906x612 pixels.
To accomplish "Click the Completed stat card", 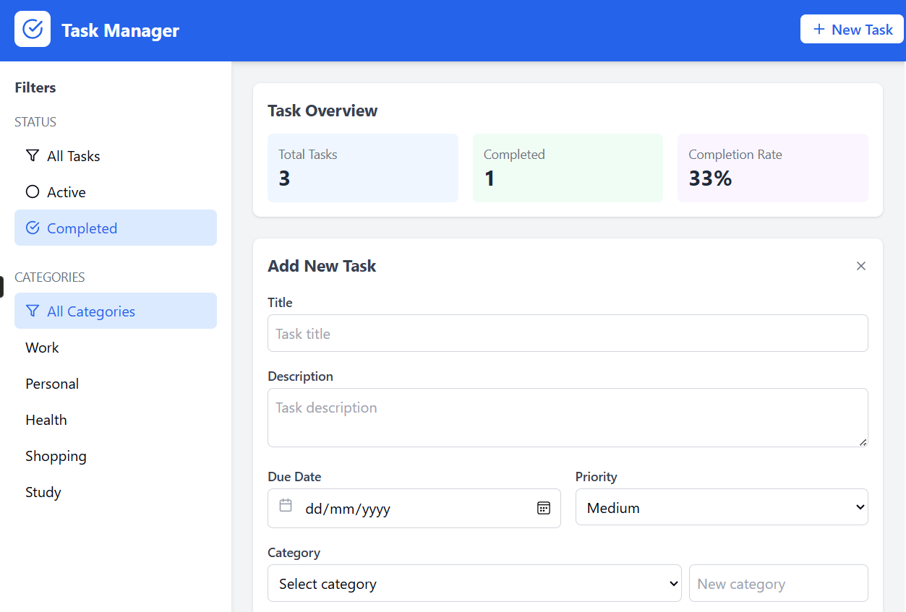I will click(x=568, y=168).
